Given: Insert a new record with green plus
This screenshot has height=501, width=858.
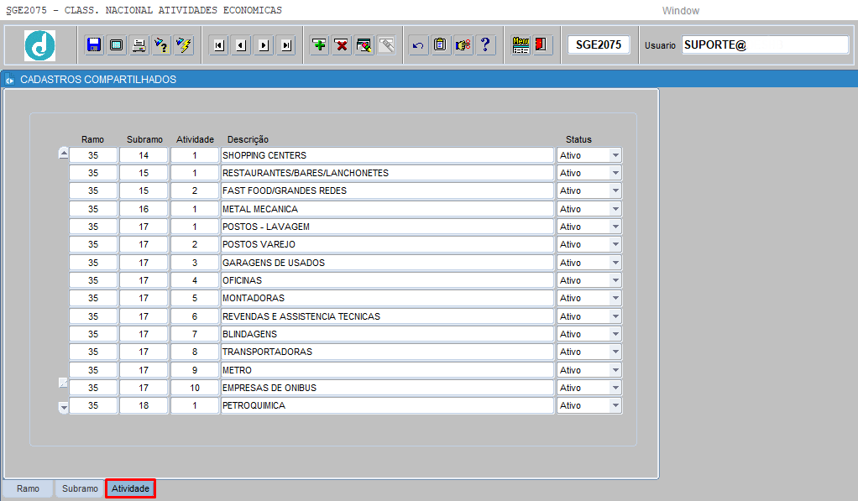Looking at the screenshot, I should point(319,45).
